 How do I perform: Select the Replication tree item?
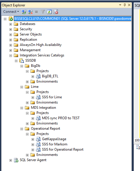click(x=28, y=40)
